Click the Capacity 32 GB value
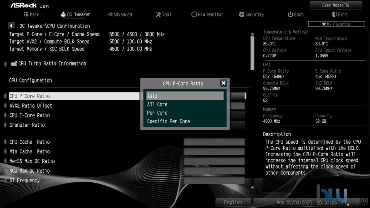Image resolution: width=370 pixels, height=208 pixels. (x=321, y=121)
